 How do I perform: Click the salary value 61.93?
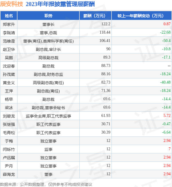pos(106,115)
